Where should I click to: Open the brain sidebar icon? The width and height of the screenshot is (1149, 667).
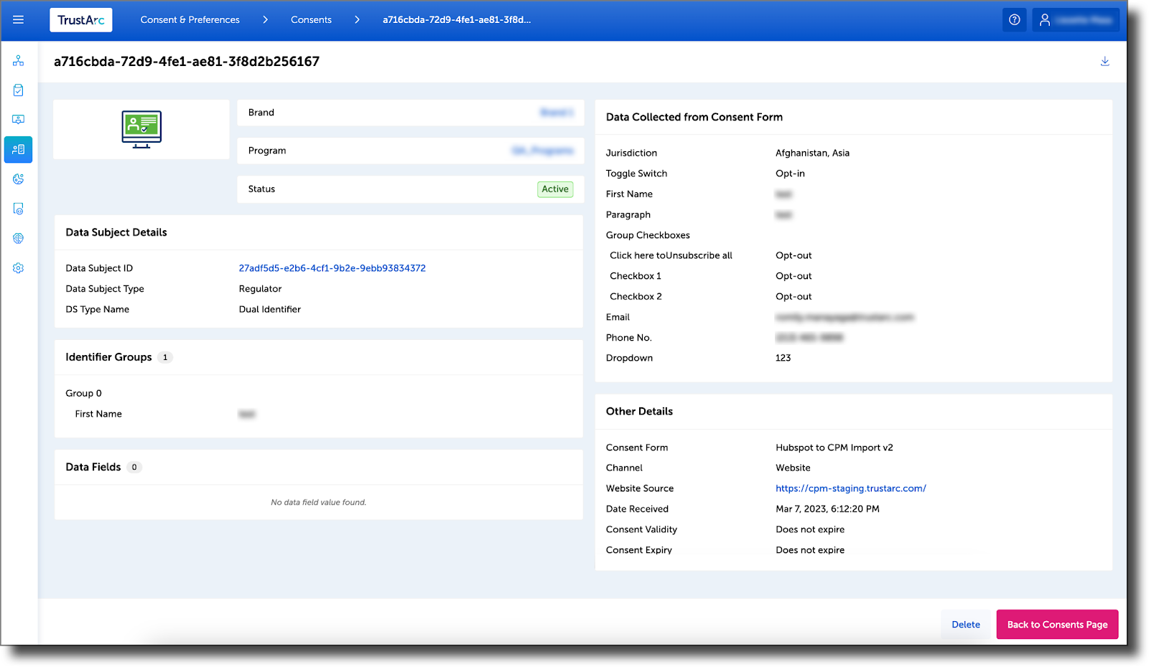(x=18, y=238)
